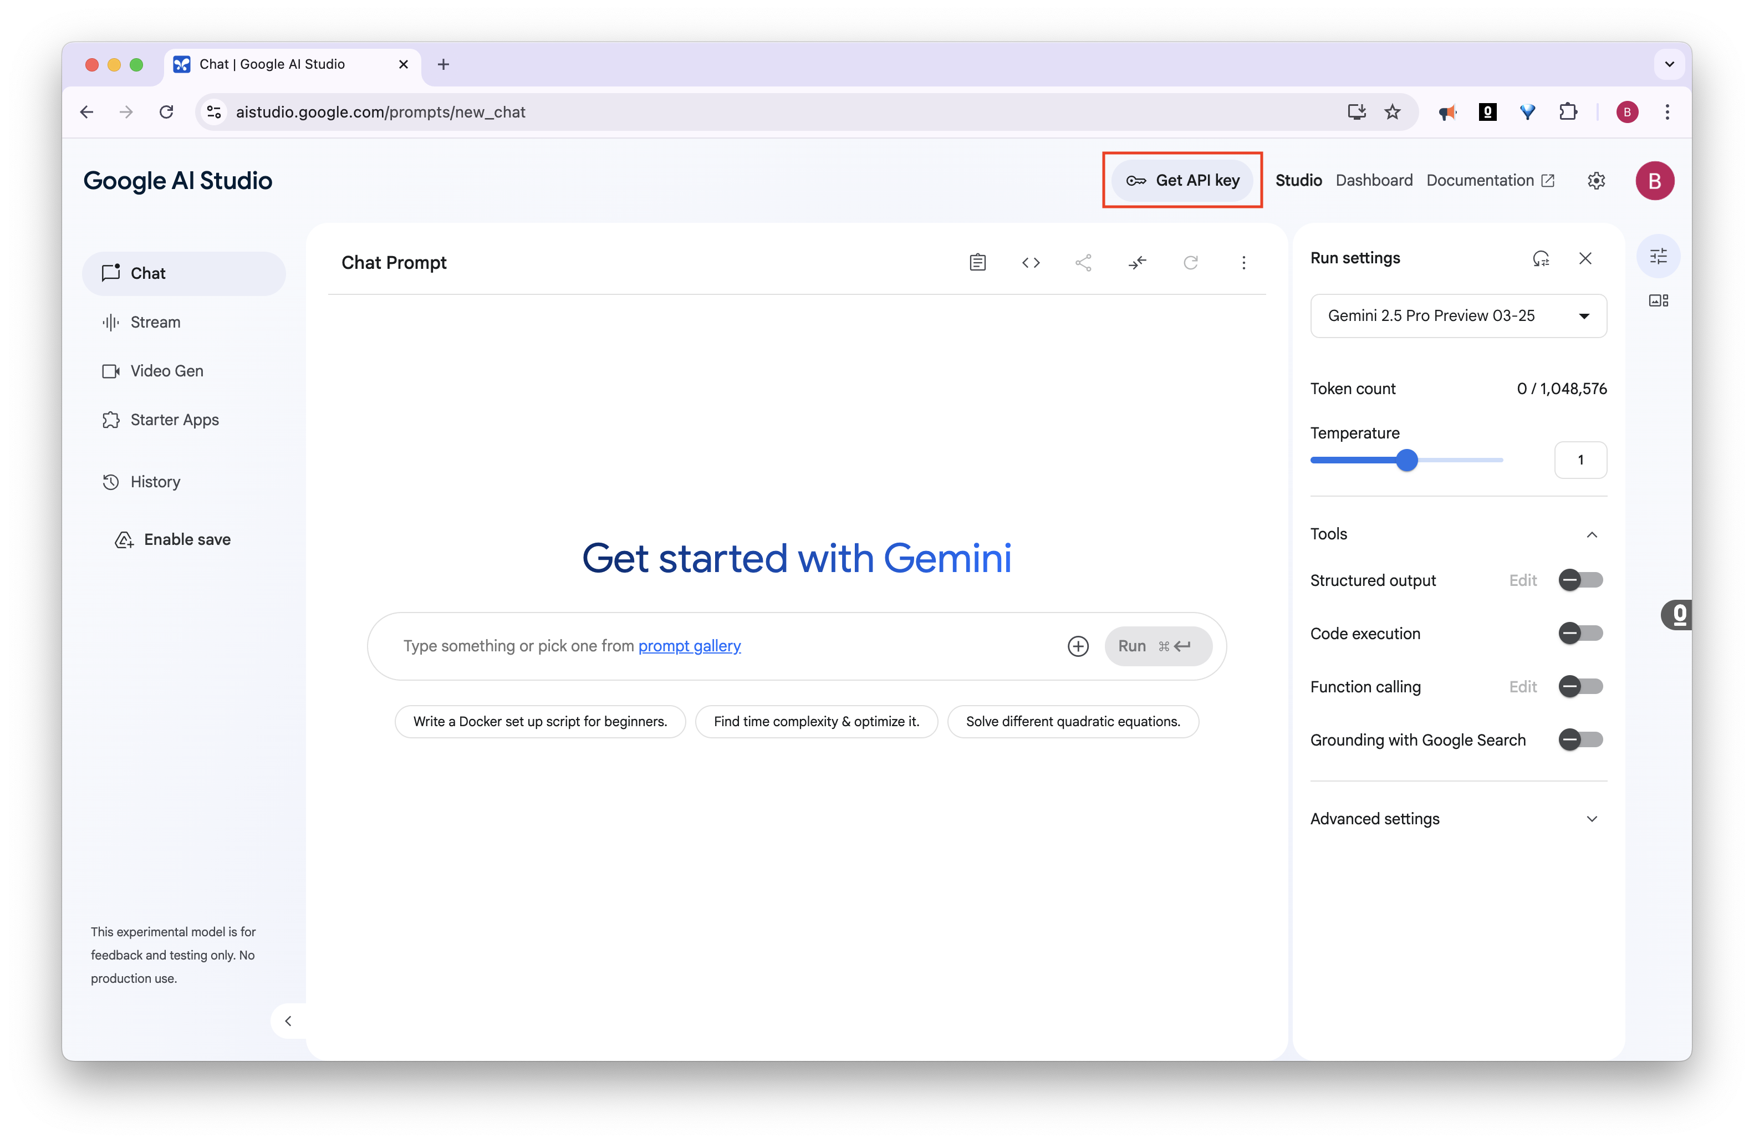Image resolution: width=1754 pixels, height=1143 pixels.
Task: Bookmark this page with star icon
Action: click(x=1392, y=112)
